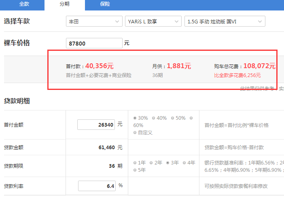Pick the 4年 loan term option
284x200 pixels.
coord(184,163)
